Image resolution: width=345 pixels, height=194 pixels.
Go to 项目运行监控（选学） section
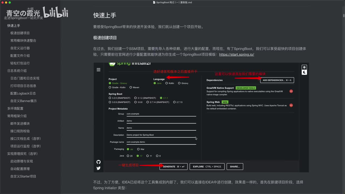(26, 146)
